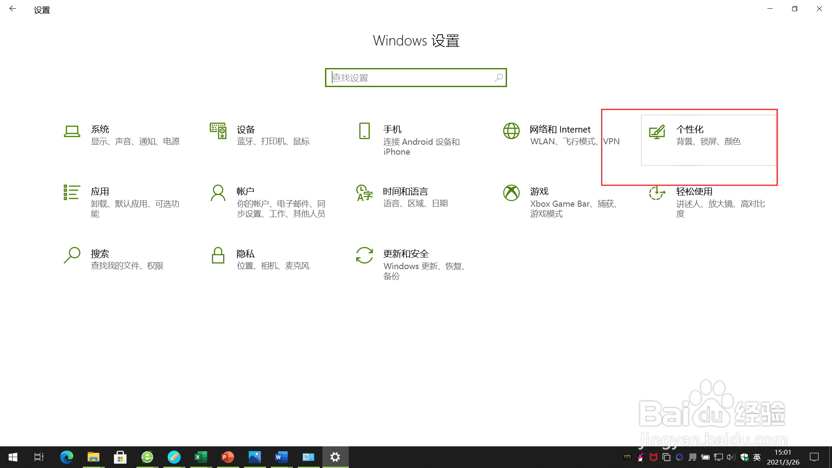The width and height of the screenshot is (832, 468).
Task: Click the Apps (应用) list icon
Action: (x=71, y=192)
